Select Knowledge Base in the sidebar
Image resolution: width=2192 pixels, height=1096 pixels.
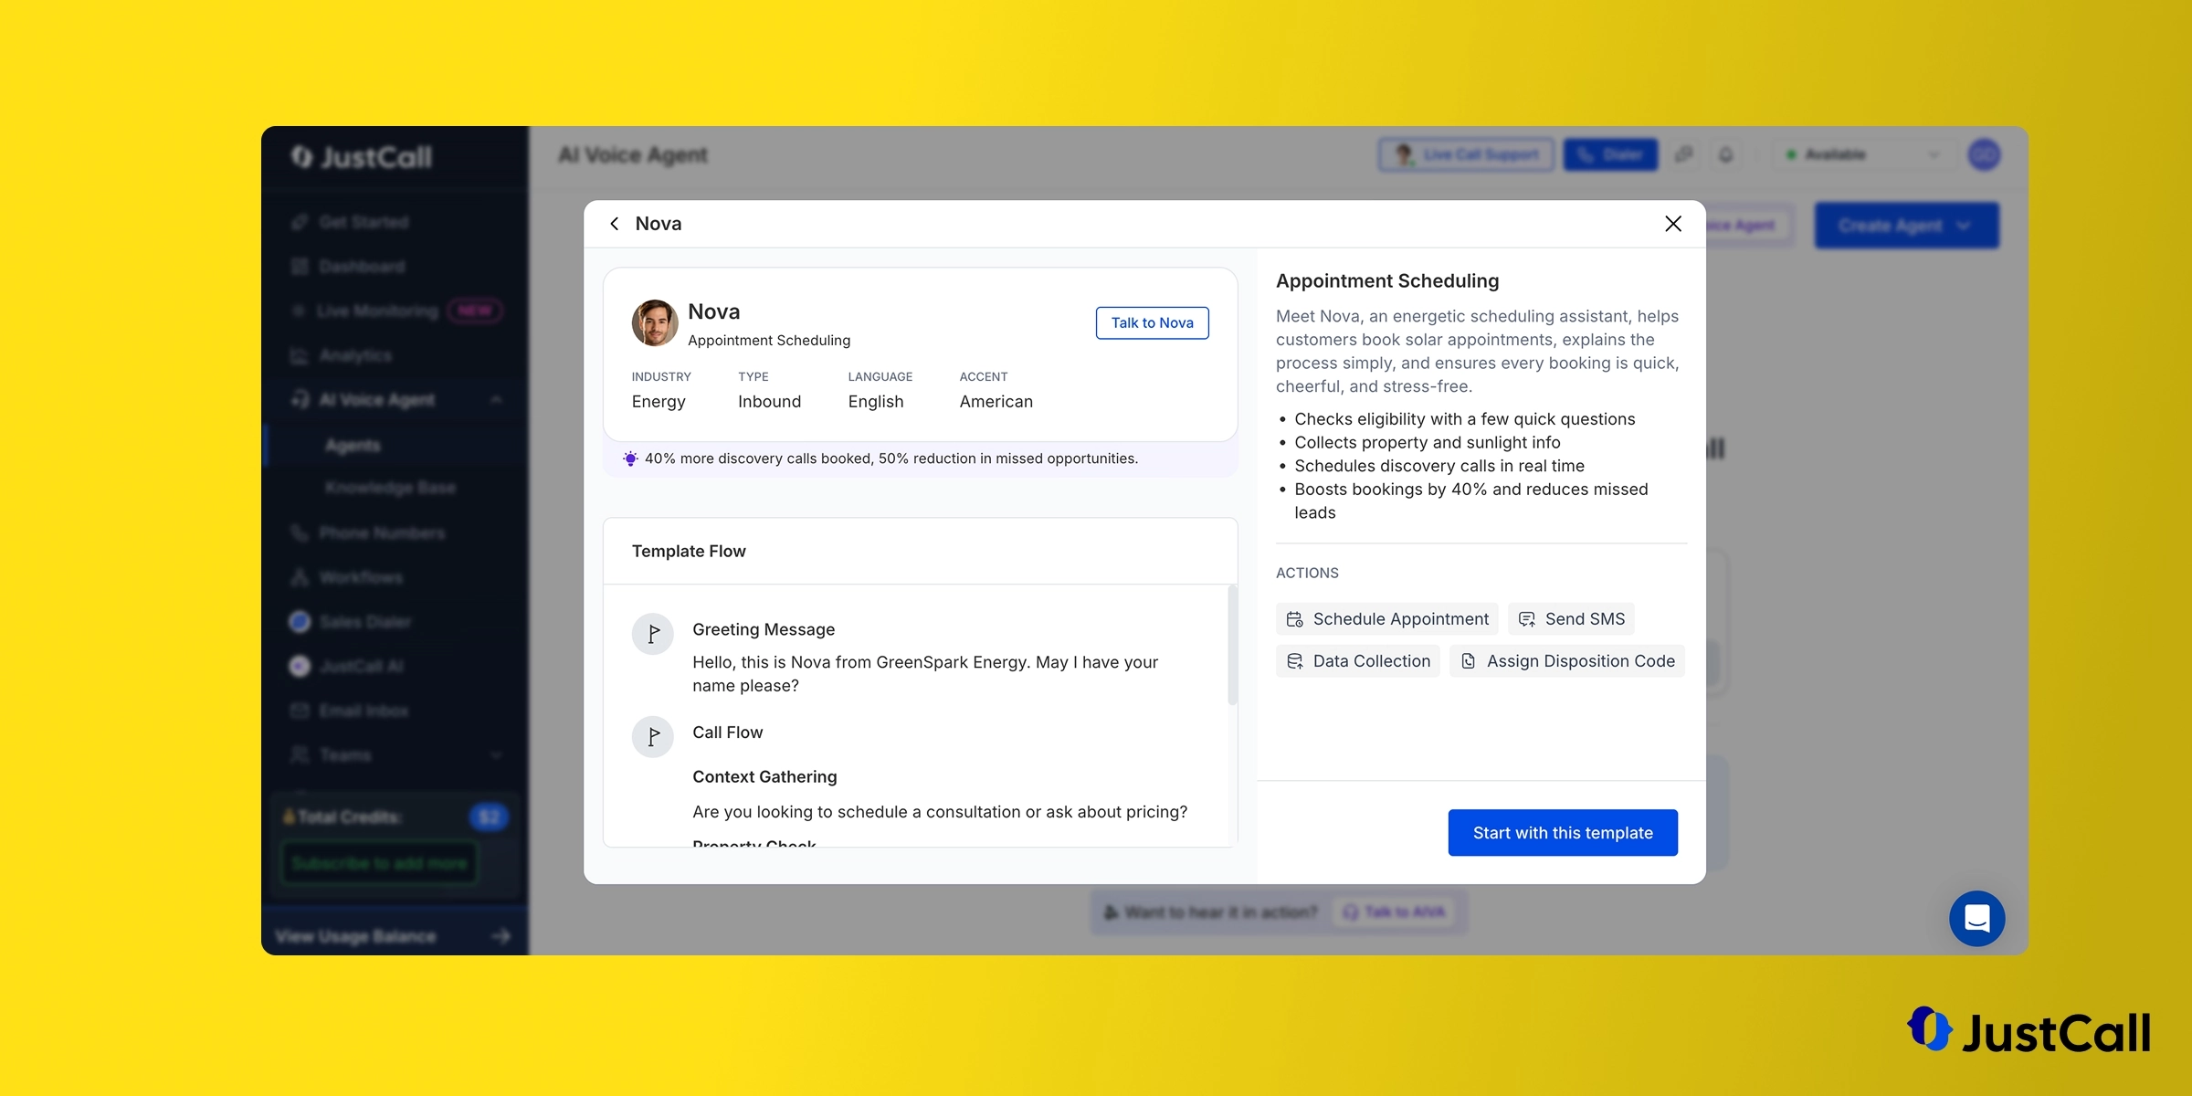390,488
